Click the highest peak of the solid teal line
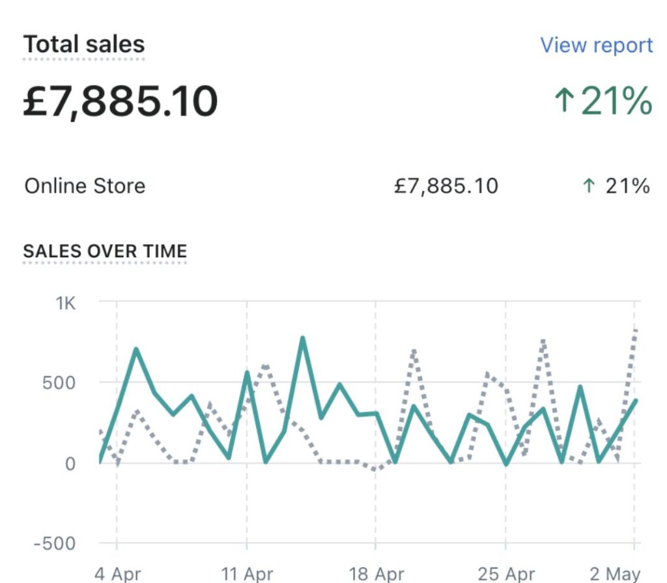The image size is (667, 583). pos(302,338)
